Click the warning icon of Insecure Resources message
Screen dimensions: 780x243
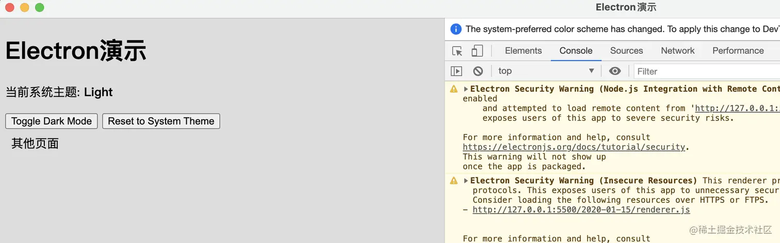(454, 180)
